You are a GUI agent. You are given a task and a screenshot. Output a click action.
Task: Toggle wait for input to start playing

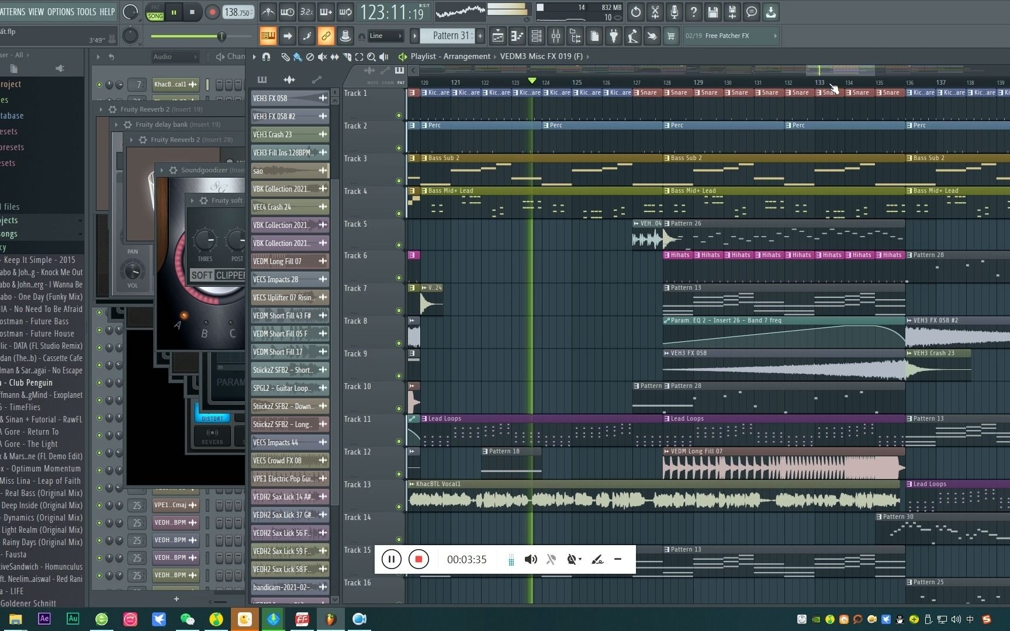pyautogui.click(x=287, y=12)
